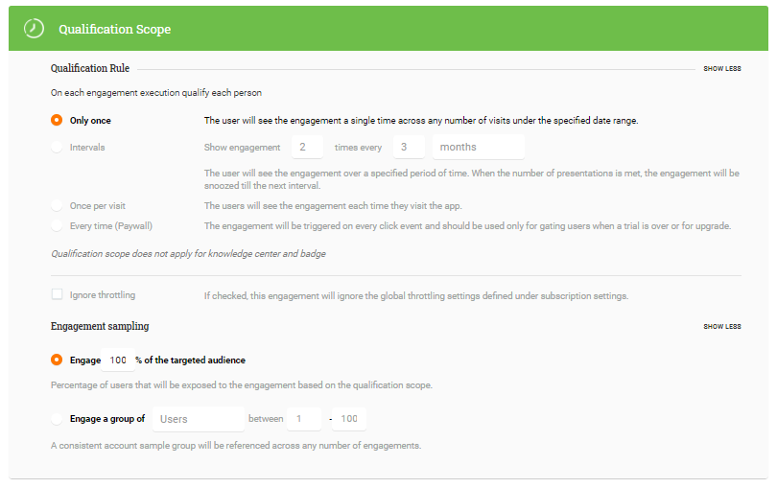
Task: Click the Qualification Rule section heading
Action: click(x=90, y=68)
